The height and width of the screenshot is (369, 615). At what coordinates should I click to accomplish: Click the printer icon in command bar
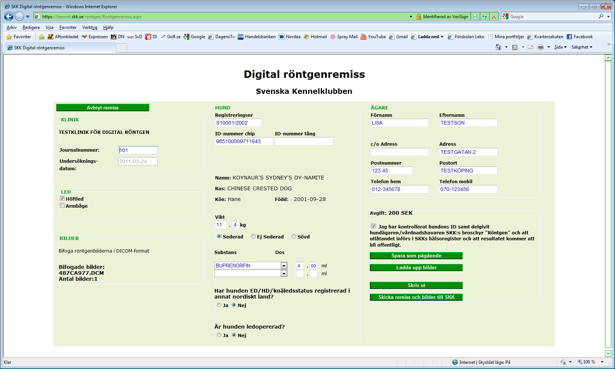point(541,47)
